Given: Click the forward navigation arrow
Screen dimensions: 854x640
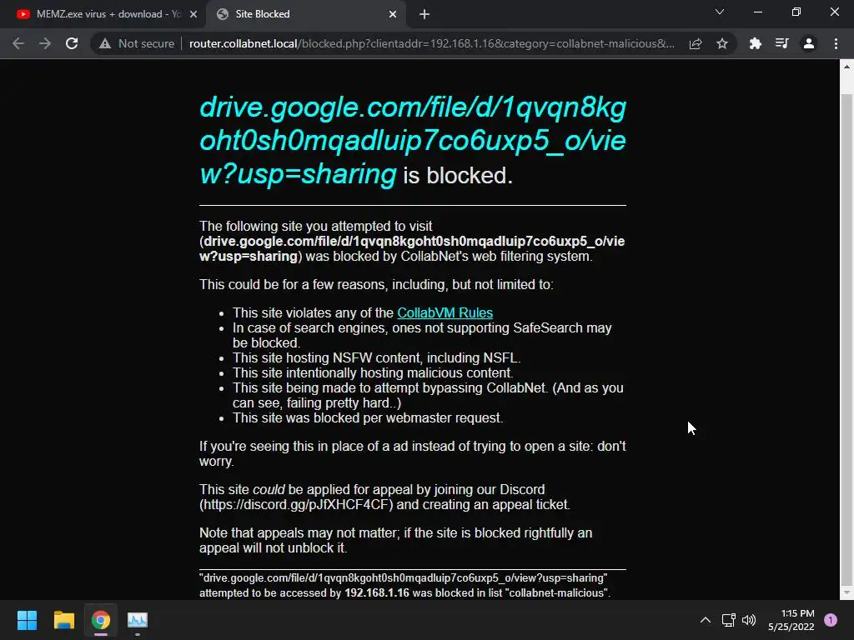Looking at the screenshot, I should point(45,43).
